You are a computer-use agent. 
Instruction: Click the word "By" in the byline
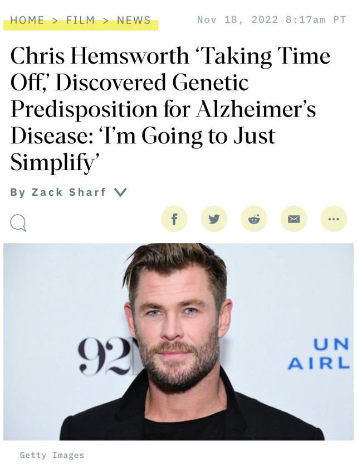pyautogui.click(x=18, y=192)
